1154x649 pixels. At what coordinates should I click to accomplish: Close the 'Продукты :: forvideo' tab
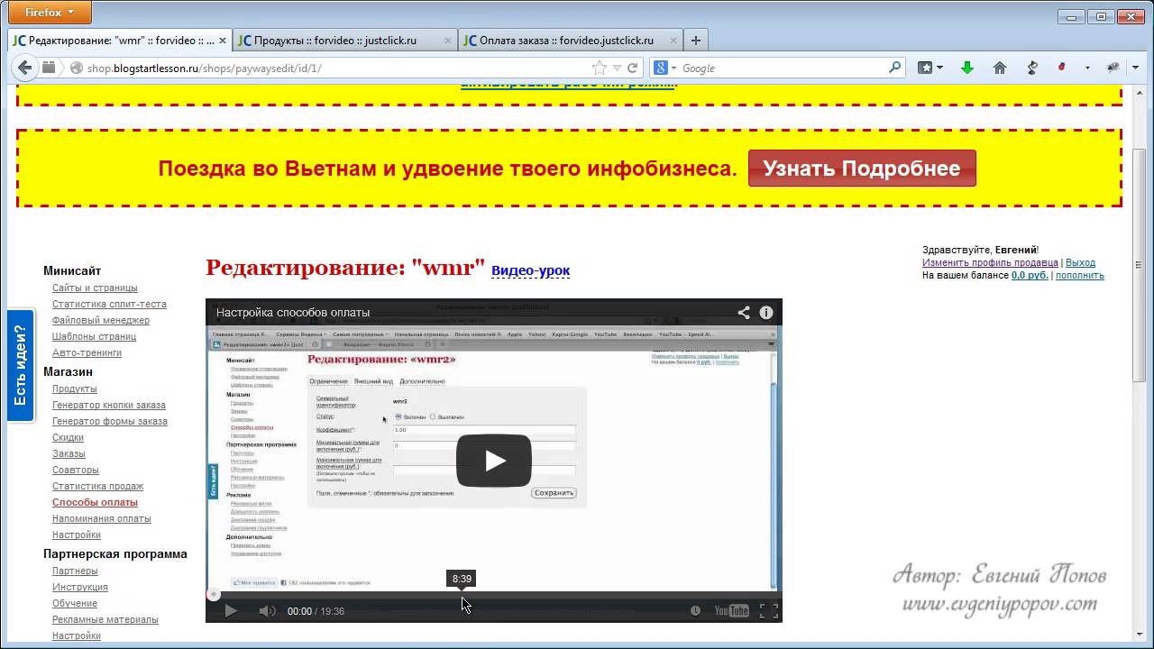[448, 41]
